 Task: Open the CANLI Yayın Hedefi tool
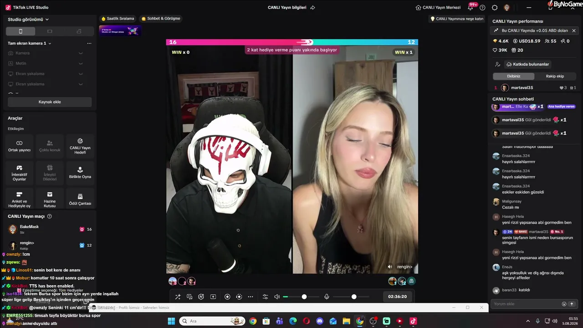tap(80, 146)
